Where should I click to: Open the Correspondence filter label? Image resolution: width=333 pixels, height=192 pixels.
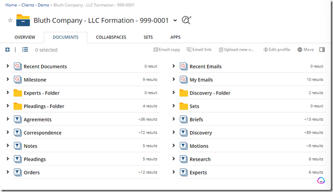(x=43, y=133)
